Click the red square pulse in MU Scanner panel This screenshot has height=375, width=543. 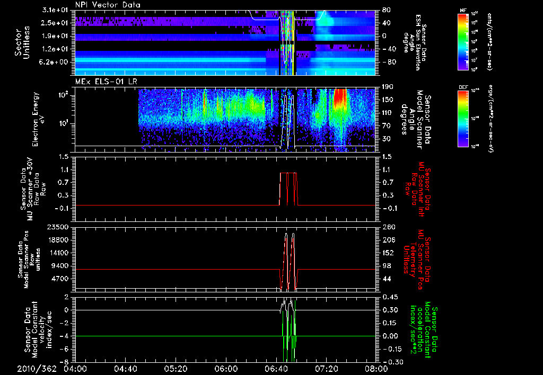pos(288,189)
